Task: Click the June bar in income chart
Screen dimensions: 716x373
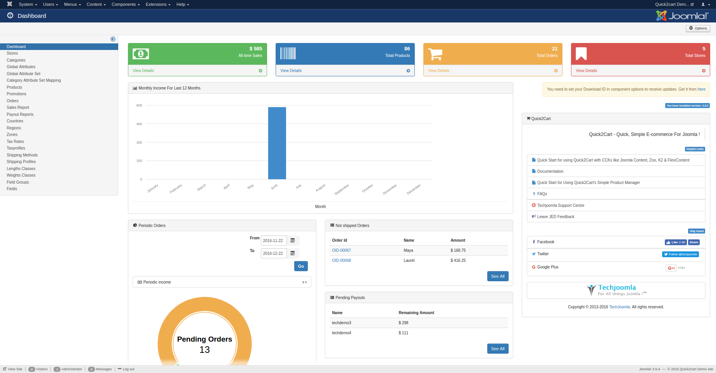Action: coord(277,143)
